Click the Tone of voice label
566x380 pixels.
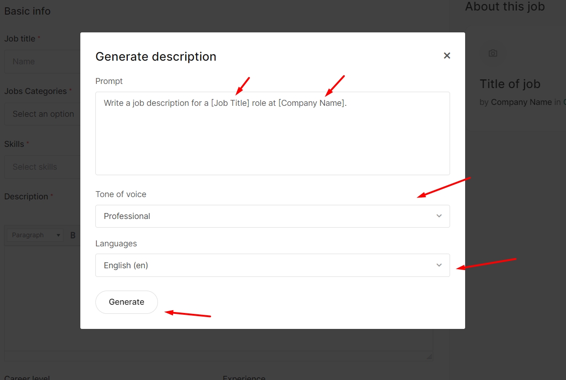[121, 194]
